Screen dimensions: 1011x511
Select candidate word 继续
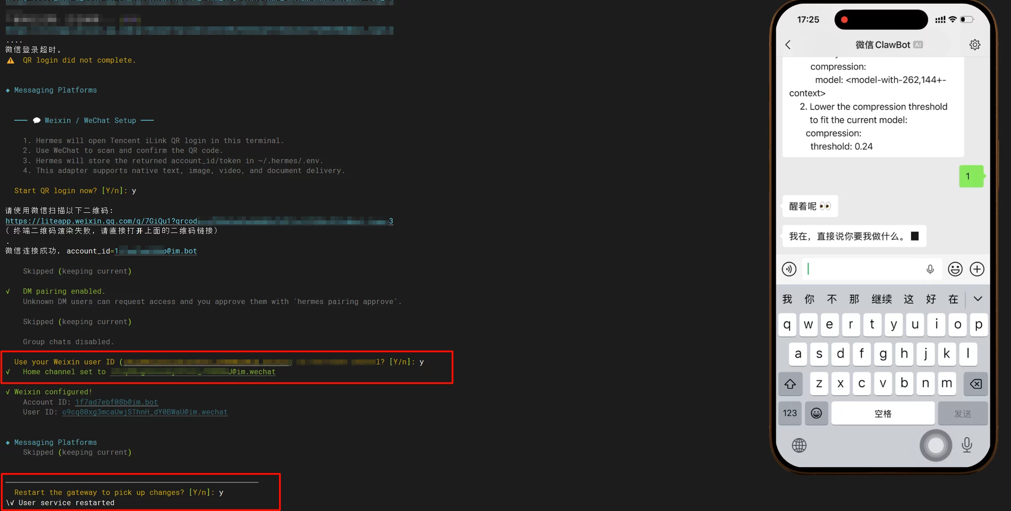pos(881,299)
